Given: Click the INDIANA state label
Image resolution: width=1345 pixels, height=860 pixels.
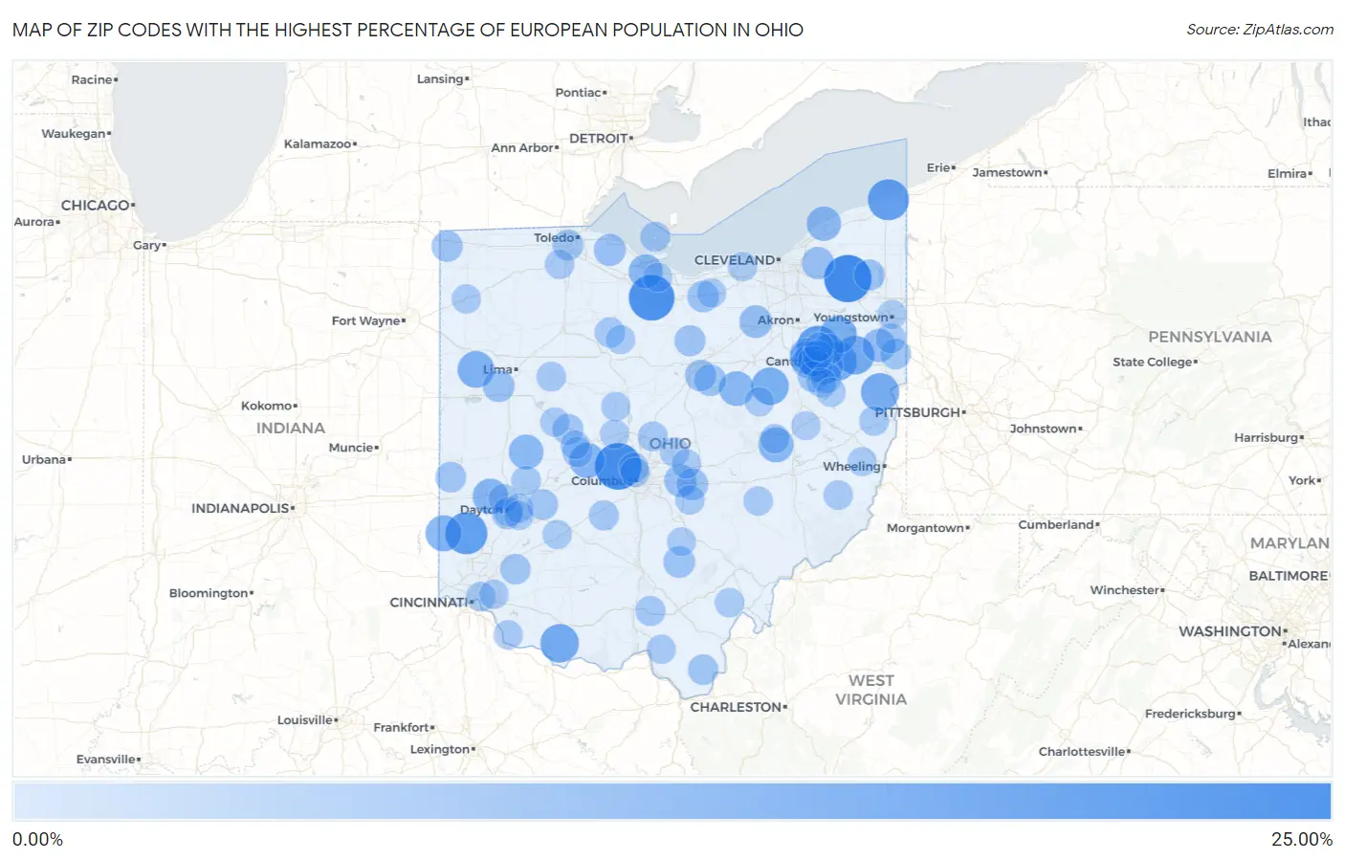Looking at the screenshot, I should (290, 428).
